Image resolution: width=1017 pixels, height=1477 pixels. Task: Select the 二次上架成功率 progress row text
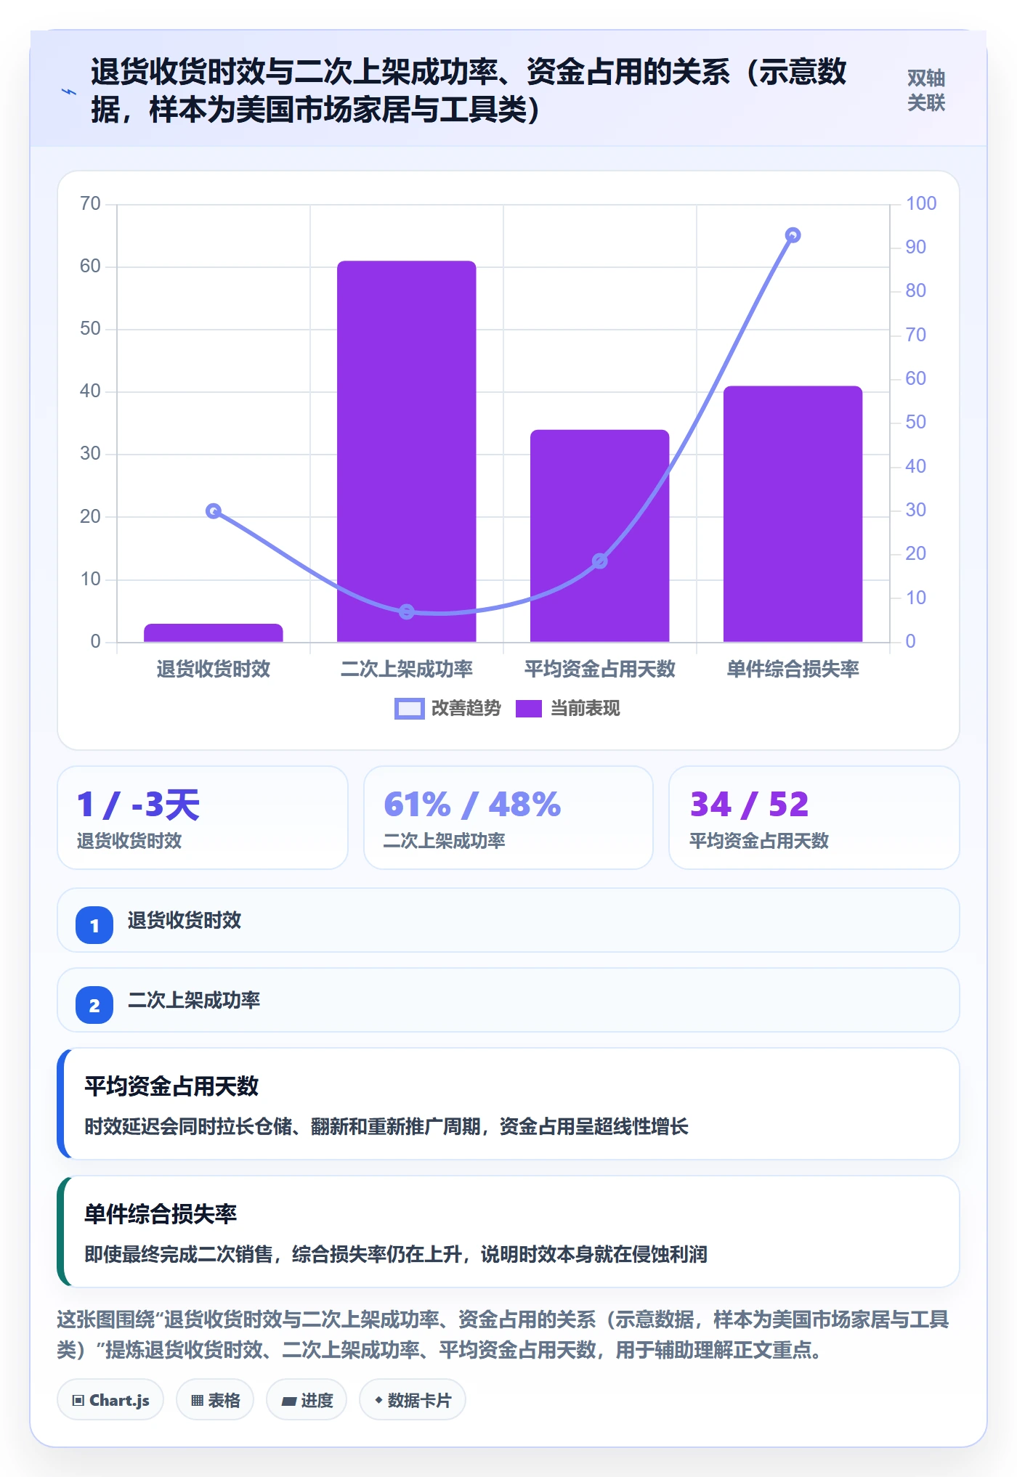point(194,1001)
